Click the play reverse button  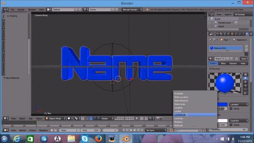pyautogui.click(x=131, y=130)
